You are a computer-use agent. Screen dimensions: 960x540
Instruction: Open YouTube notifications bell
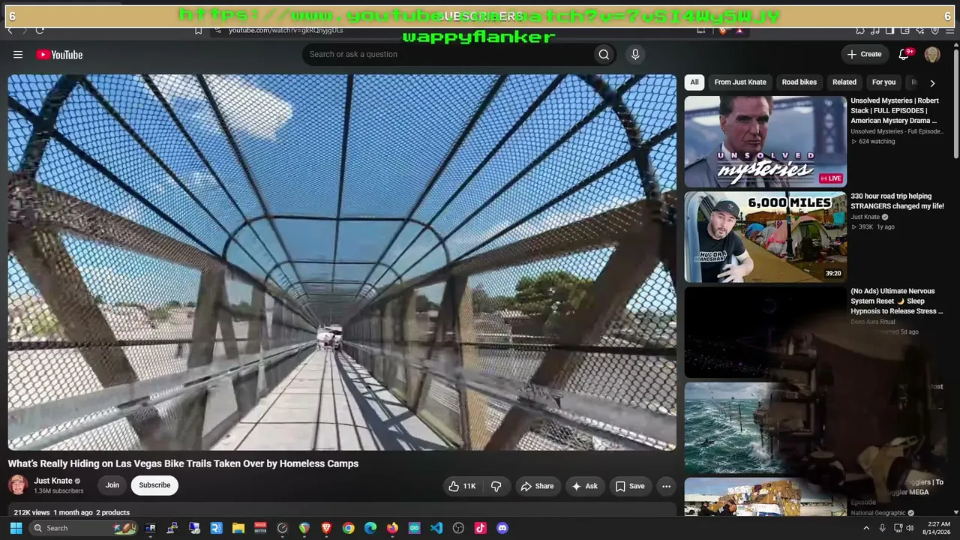904,54
